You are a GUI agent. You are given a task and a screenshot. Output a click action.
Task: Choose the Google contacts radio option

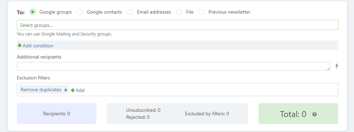[x=80, y=12]
